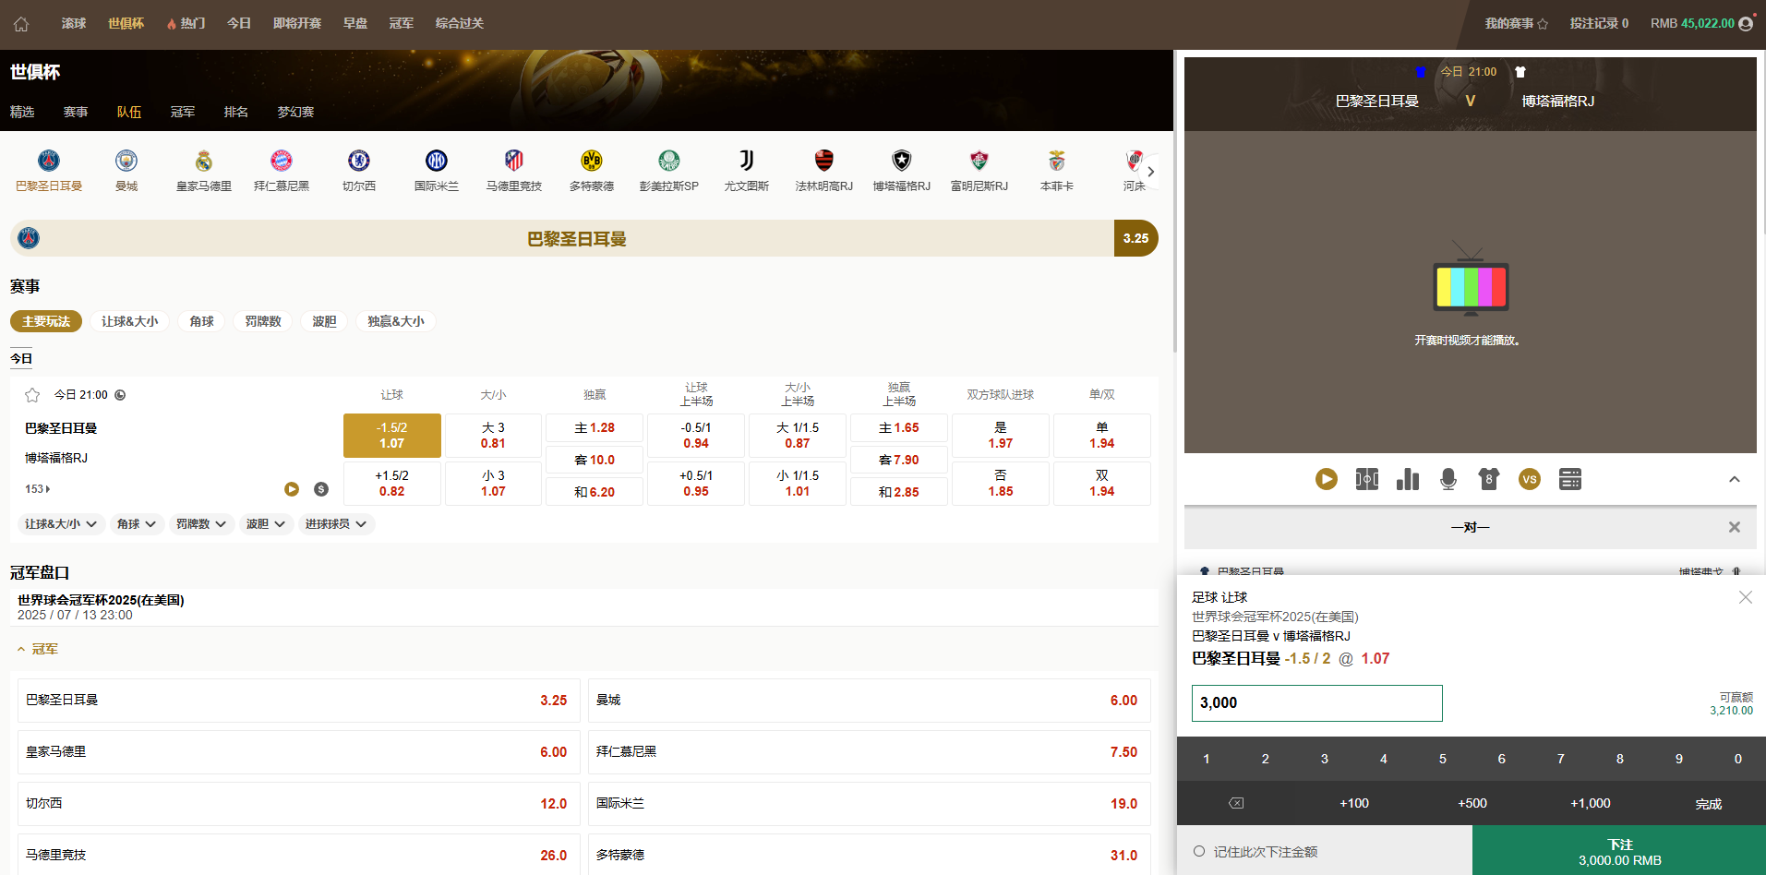The height and width of the screenshot is (875, 1766).
Task: Select Dortmund (多特蒙德) team logo
Action: (x=592, y=161)
